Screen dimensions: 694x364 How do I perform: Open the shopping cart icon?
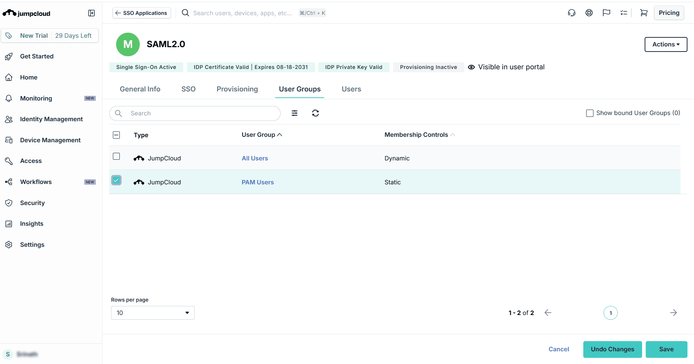[x=644, y=13]
